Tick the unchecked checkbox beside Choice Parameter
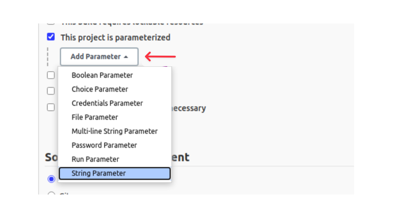Screen dimensions: 398x224 [x=51, y=91]
